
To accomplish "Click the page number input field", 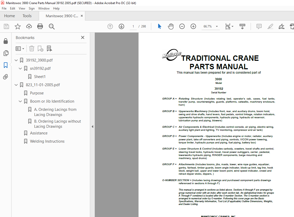I will pyautogui.click(x=133, y=26).
